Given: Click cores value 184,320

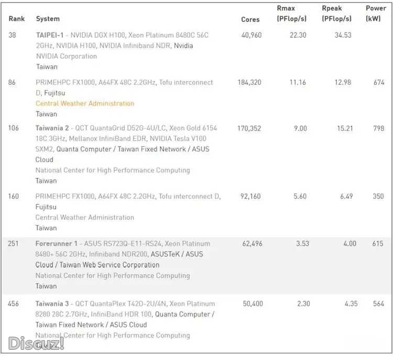Looking at the screenshot, I should coord(249,82).
